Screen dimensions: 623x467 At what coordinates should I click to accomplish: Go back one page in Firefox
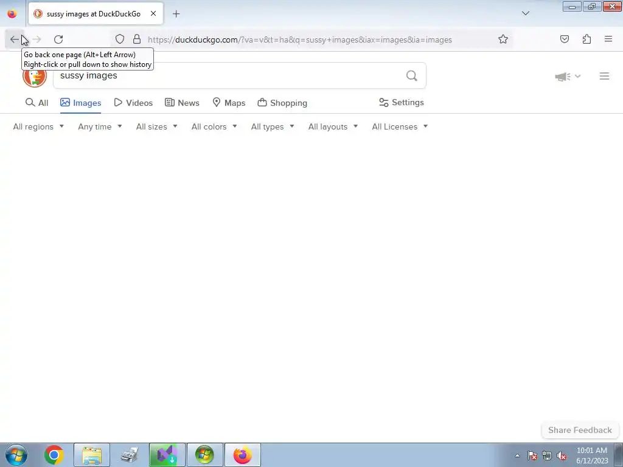15,40
